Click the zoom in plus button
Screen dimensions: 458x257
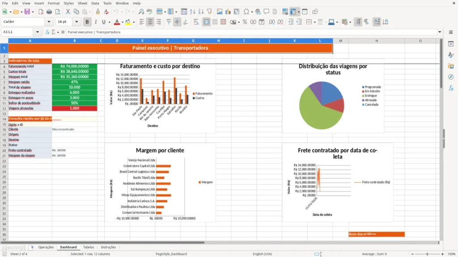pyautogui.click(x=442, y=254)
